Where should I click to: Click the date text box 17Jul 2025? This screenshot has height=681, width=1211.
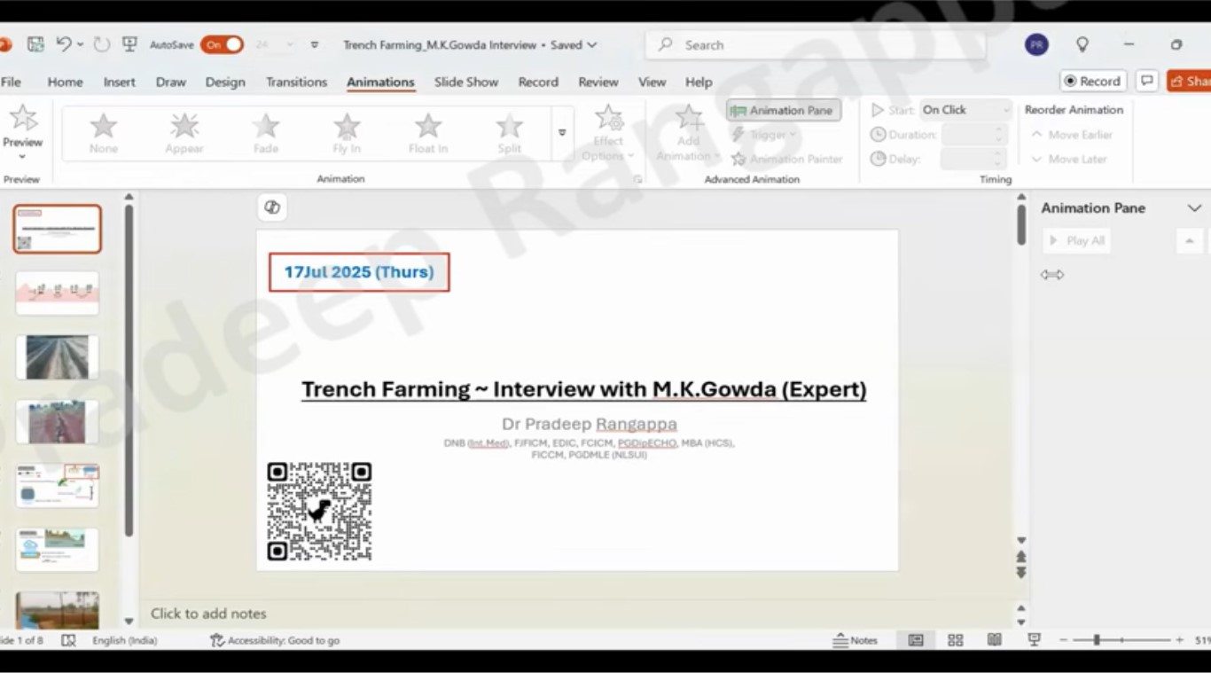point(359,272)
